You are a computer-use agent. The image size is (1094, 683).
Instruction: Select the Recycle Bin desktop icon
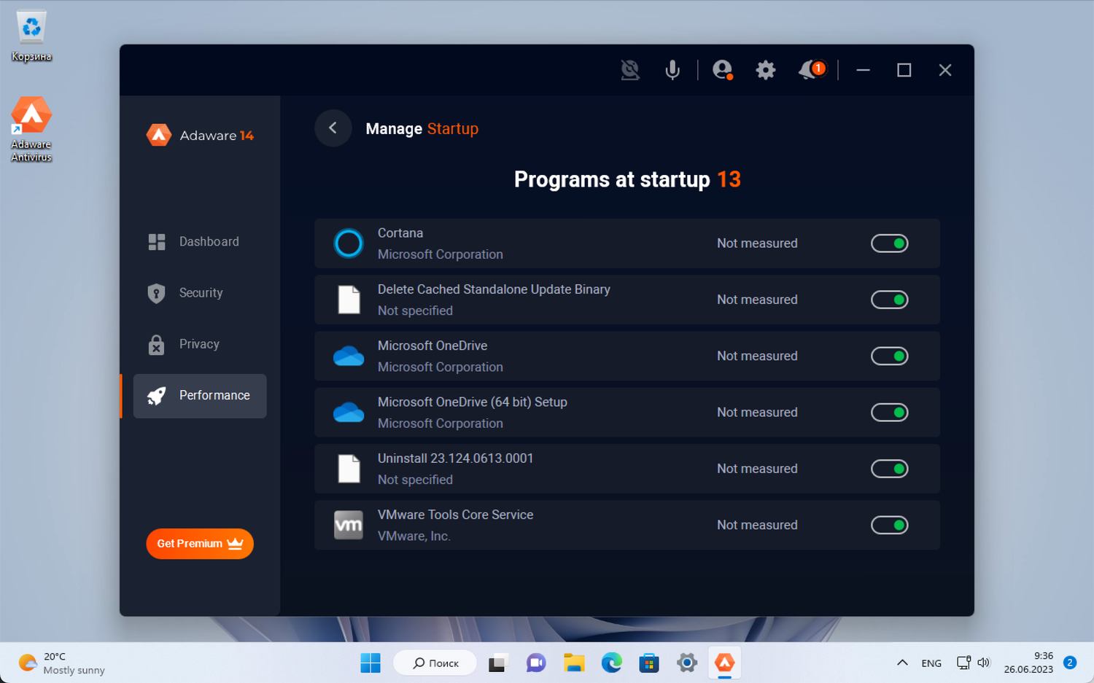click(x=31, y=36)
